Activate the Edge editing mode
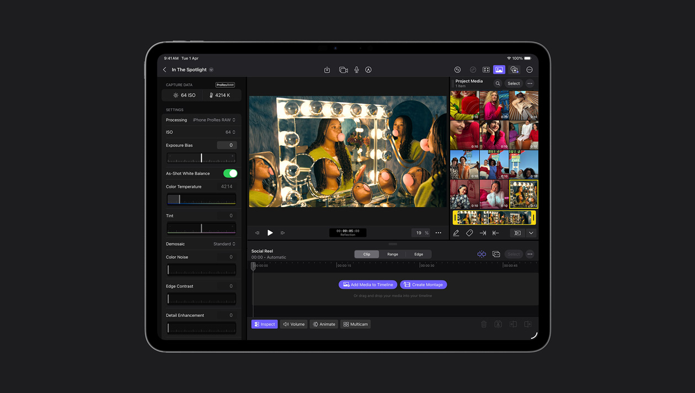The image size is (695, 393). pyautogui.click(x=418, y=254)
